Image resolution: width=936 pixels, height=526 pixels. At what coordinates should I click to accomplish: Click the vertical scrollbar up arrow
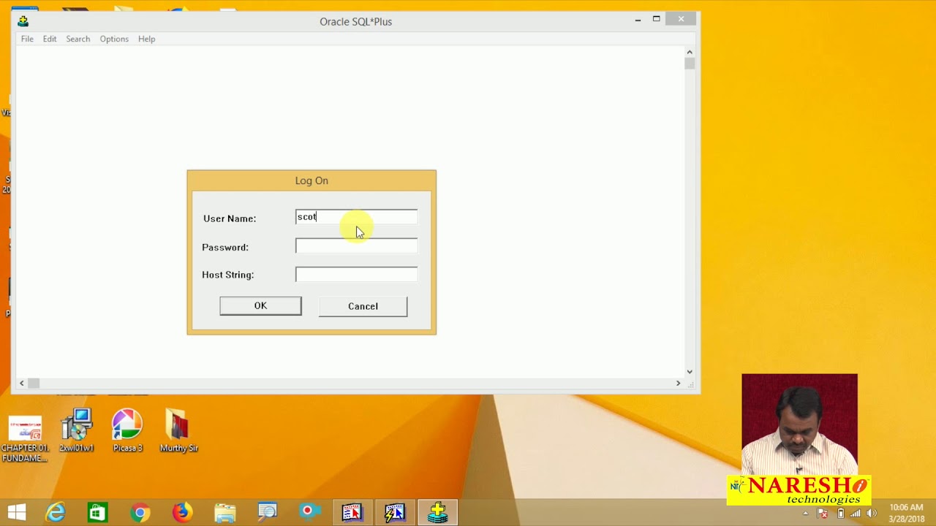pyautogui.click(x=690, y=52)
